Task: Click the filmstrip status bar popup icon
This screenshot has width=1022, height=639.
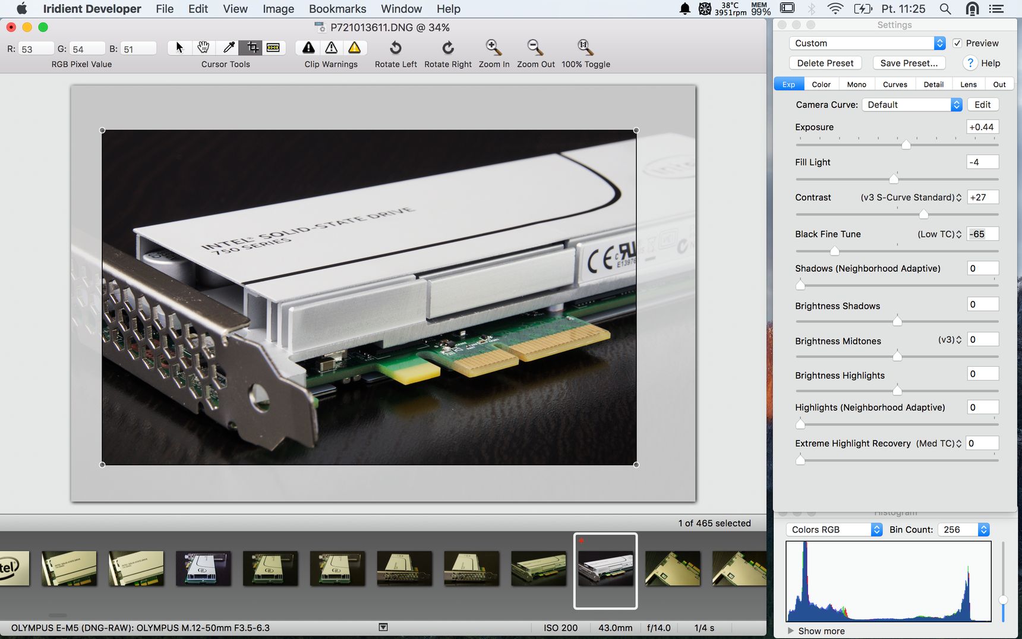Action: pyautogui.click(x=383, y=627)
